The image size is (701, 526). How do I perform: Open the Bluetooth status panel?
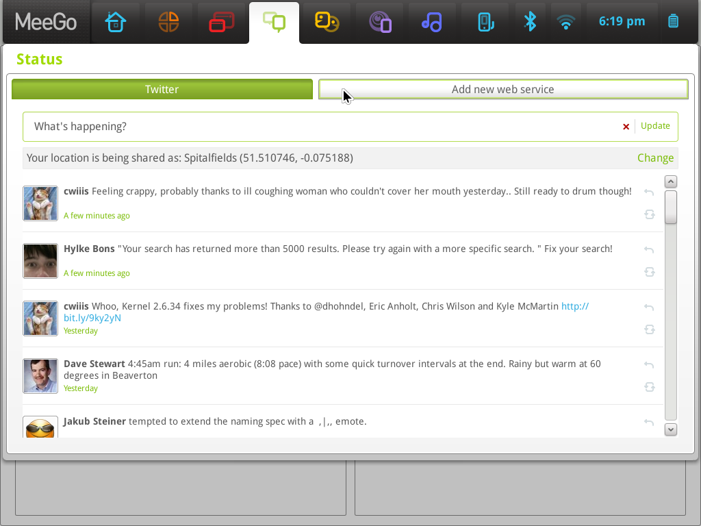pos(531,21)
